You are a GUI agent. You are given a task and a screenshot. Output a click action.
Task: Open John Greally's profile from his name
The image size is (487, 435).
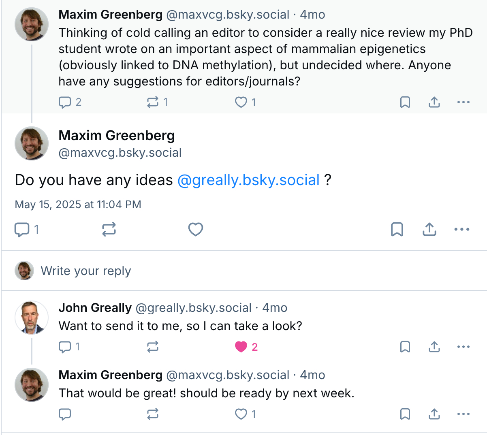95,308
